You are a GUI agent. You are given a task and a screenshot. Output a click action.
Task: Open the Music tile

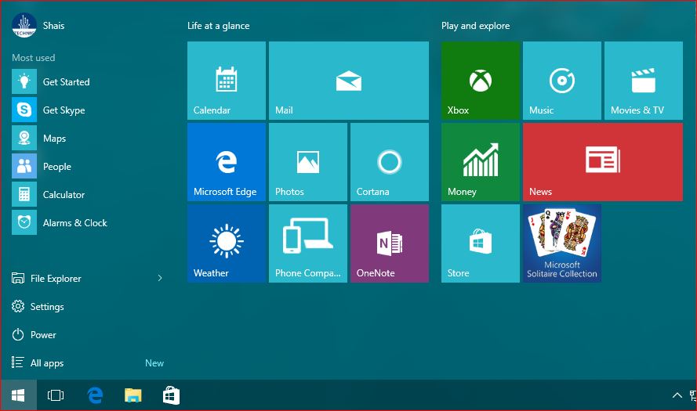tap(562, 81)
